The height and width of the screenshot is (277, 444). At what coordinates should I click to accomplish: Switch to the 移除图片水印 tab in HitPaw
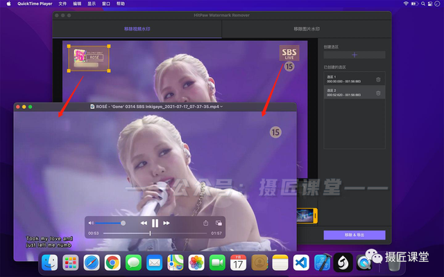pos(307,29)
